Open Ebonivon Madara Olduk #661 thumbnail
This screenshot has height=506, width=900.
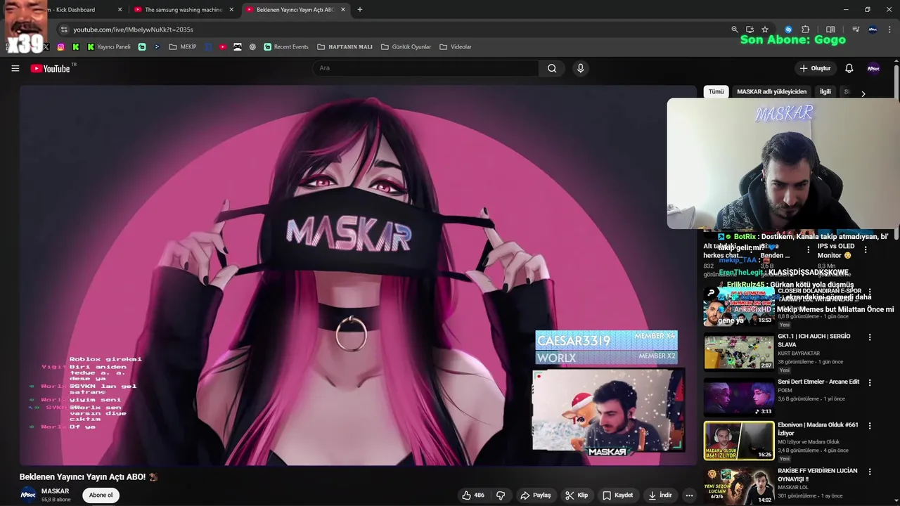[738, 441]
